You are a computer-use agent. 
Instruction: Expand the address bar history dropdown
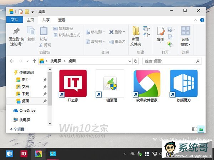(130, 61)
